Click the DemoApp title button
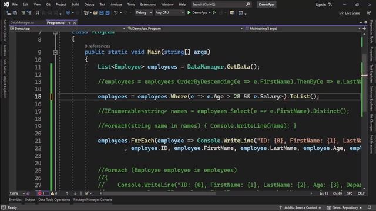 point(266,4)
